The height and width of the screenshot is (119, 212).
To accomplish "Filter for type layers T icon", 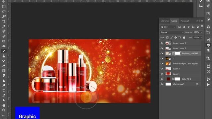I will click(188, 27).
